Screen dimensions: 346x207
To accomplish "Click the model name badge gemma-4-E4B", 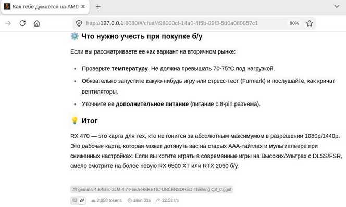I will pos(152,189).
